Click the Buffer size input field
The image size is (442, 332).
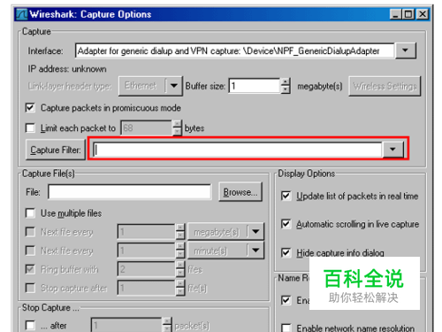[x=255, y=86]
